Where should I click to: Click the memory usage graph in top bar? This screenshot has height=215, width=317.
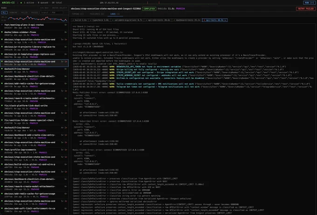(169, 3)
